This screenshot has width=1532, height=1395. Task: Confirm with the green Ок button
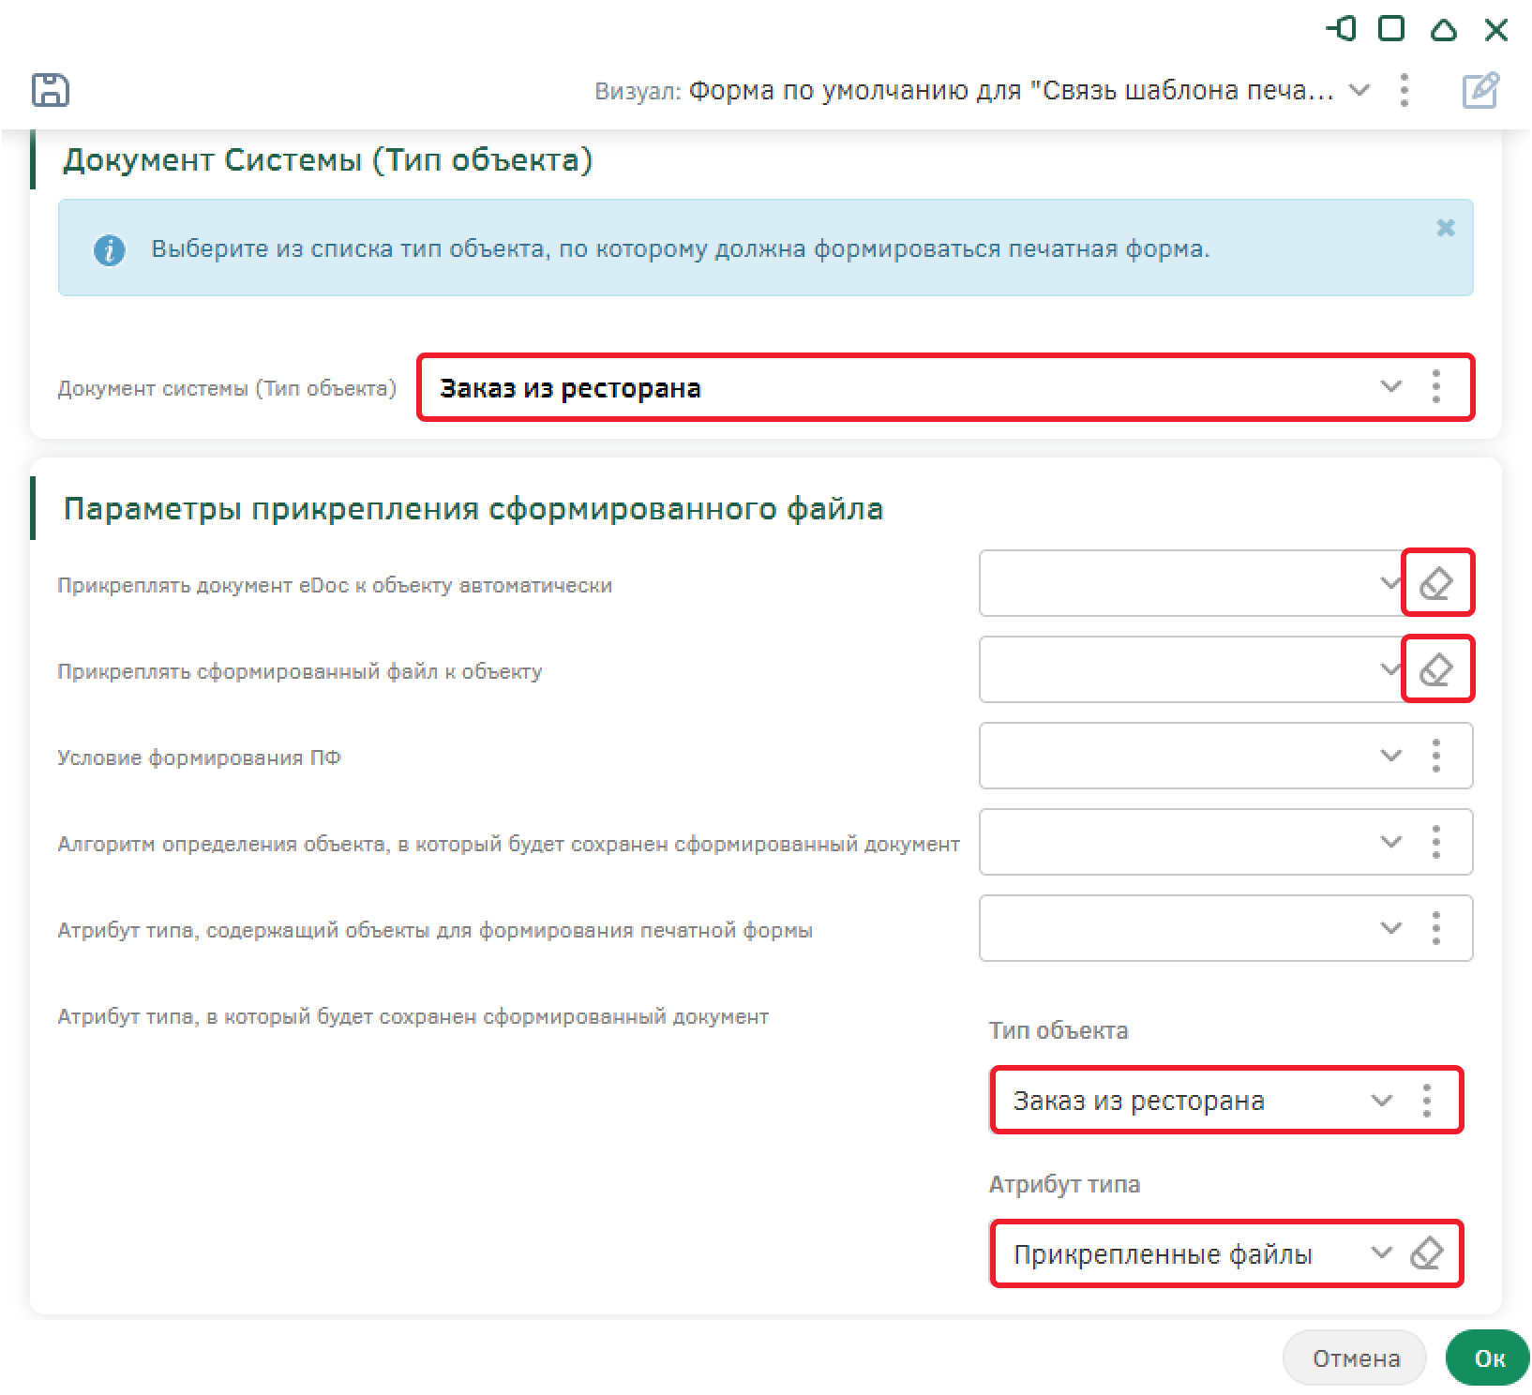1488,1357
